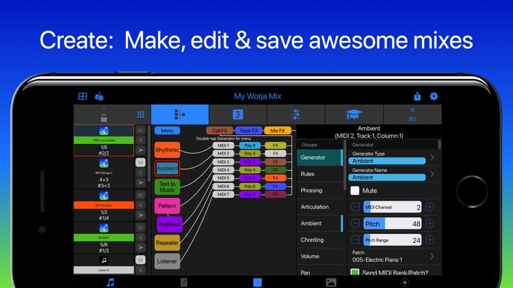This screenshot has width=513, height=288.
Task: Tap arrow button for BP4 Strings 2 track
Action: pos(140,215)
